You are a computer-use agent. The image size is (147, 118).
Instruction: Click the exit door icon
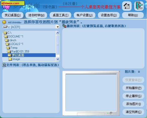point(139,6)
